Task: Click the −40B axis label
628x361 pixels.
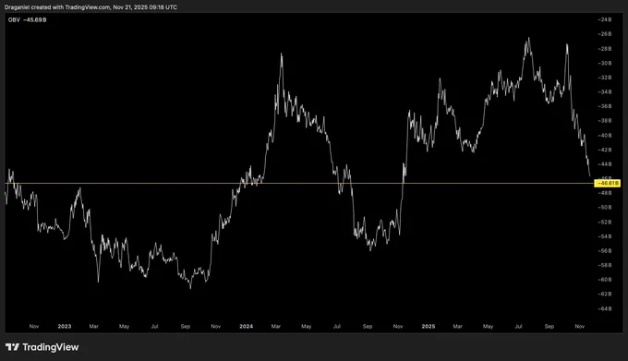Action: pos(605,136)
